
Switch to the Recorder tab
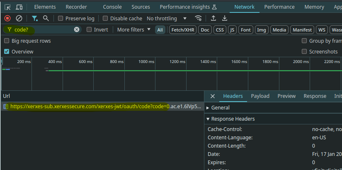click(x=76, y=7)
